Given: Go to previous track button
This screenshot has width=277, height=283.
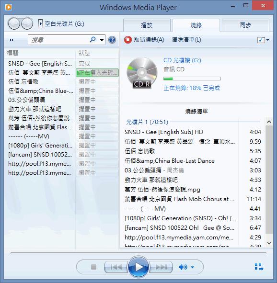Looking at the screenshot, I should pos(116,267).
